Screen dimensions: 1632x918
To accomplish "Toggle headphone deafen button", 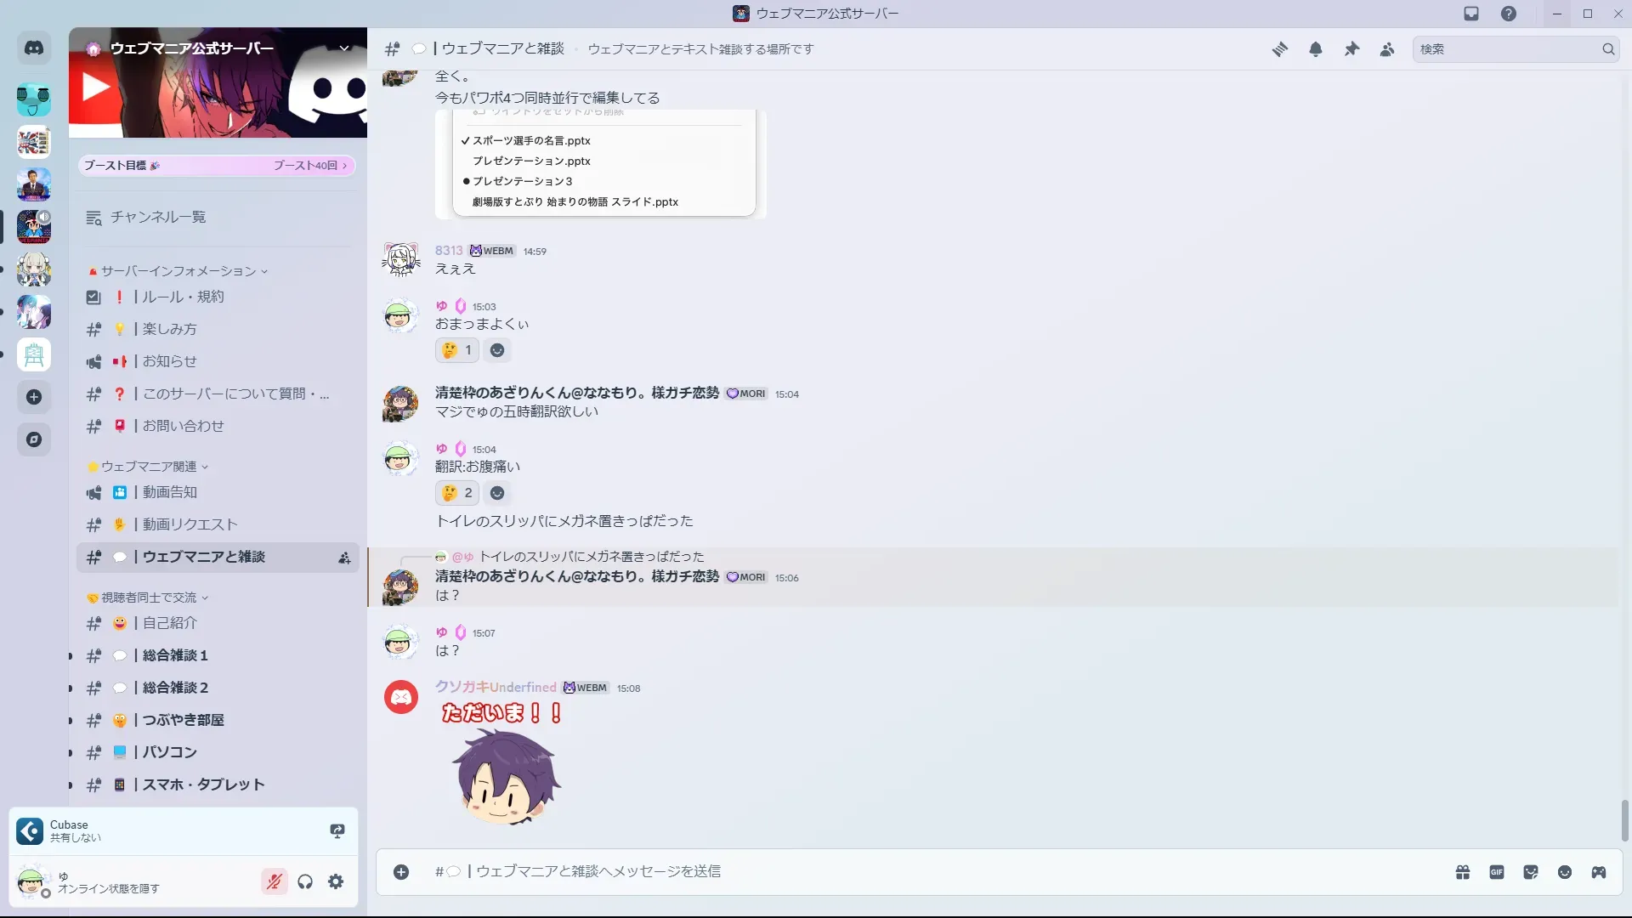I will (305, 881).
